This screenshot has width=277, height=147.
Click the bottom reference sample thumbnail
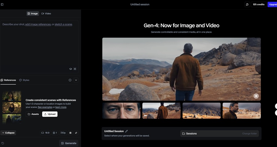(x=12, y=119)
